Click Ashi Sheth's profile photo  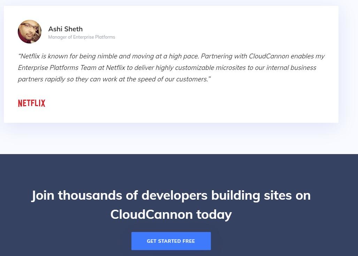[x=30, y=32]
